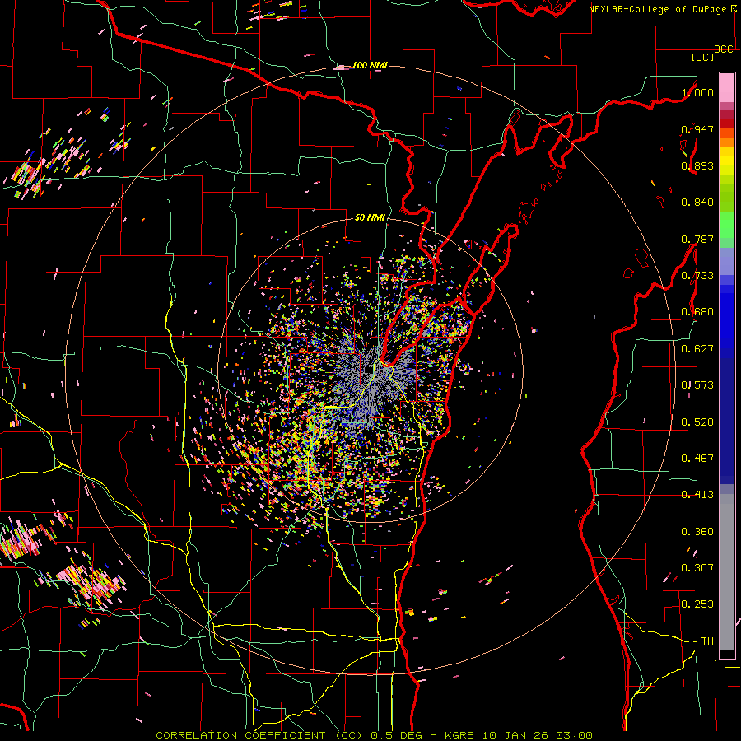Select the 0.627 scale value
The width and height of the screenshot is (741, 741).
(697, 349)
